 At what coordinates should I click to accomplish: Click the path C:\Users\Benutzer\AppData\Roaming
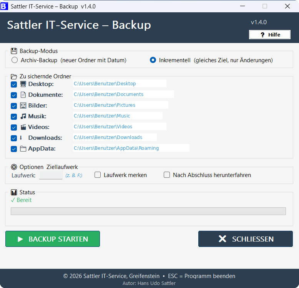(x=116, y=148)
